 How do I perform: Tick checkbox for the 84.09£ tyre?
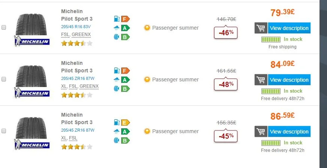(x=4, y=79)
